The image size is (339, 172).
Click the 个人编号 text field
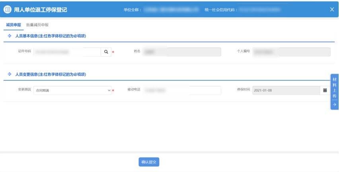click(x=291, y=52)
